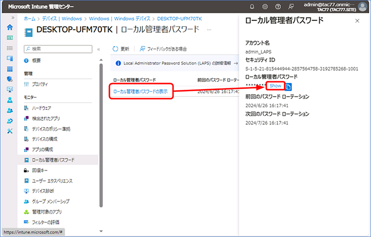Open the account avatar in header

tap(363, 7)
